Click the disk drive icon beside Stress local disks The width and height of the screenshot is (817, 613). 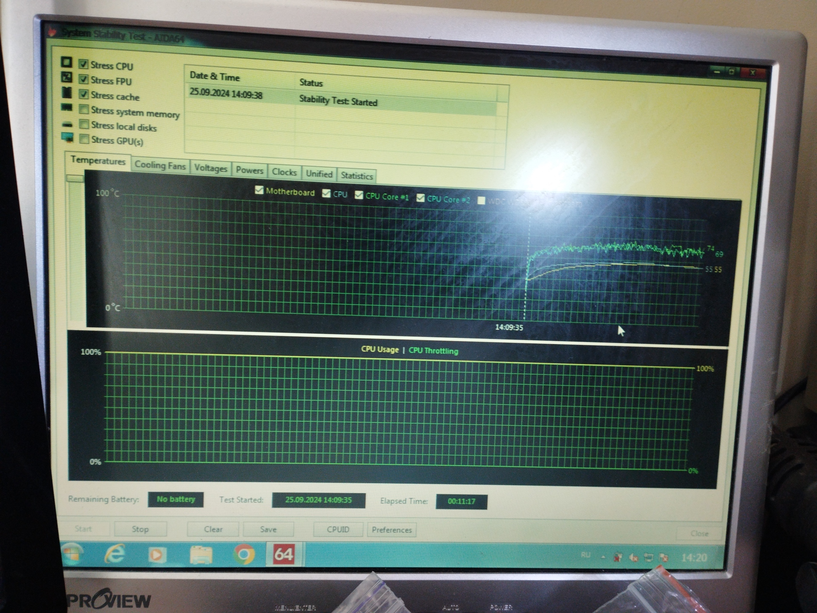(x=67, y=125)
